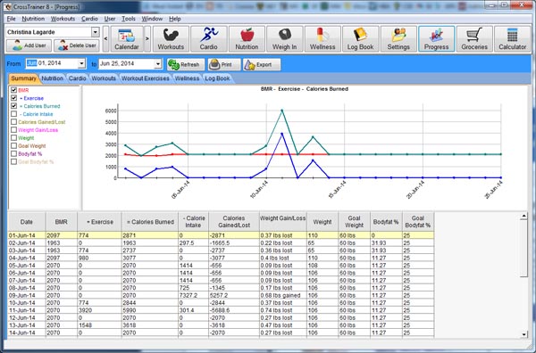Enable the Goal Bodyfat % checkbox
Image resolution: width=536 pixels, height=353 pixels.
(14, 161)
